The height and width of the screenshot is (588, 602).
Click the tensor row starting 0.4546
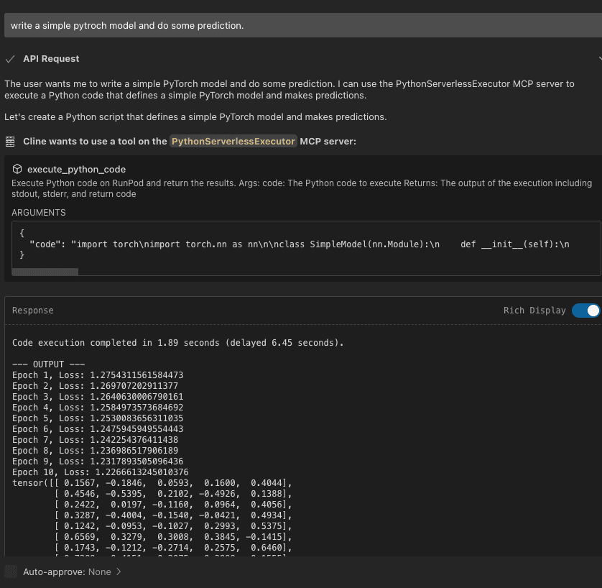coord(173,494)
